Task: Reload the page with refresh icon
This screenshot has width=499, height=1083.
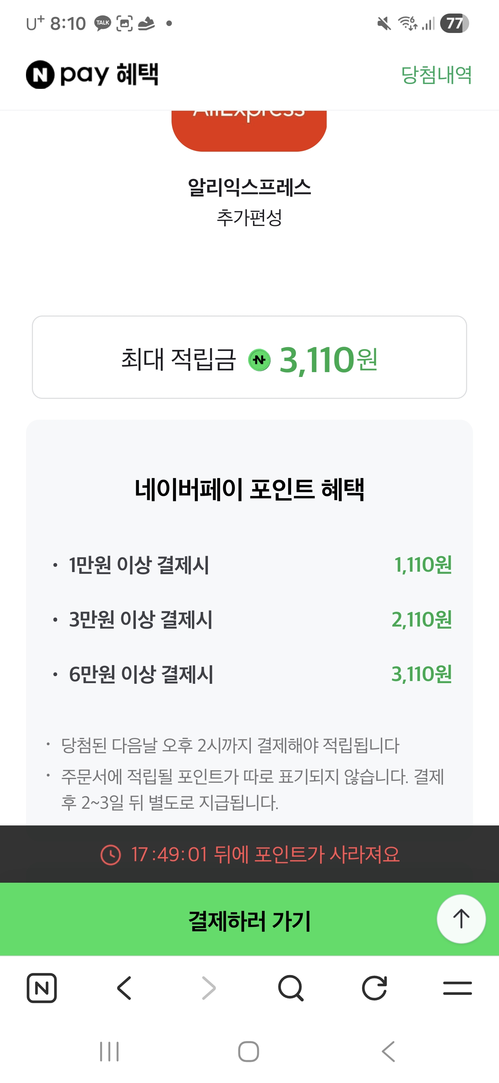Action: point(374,988)
